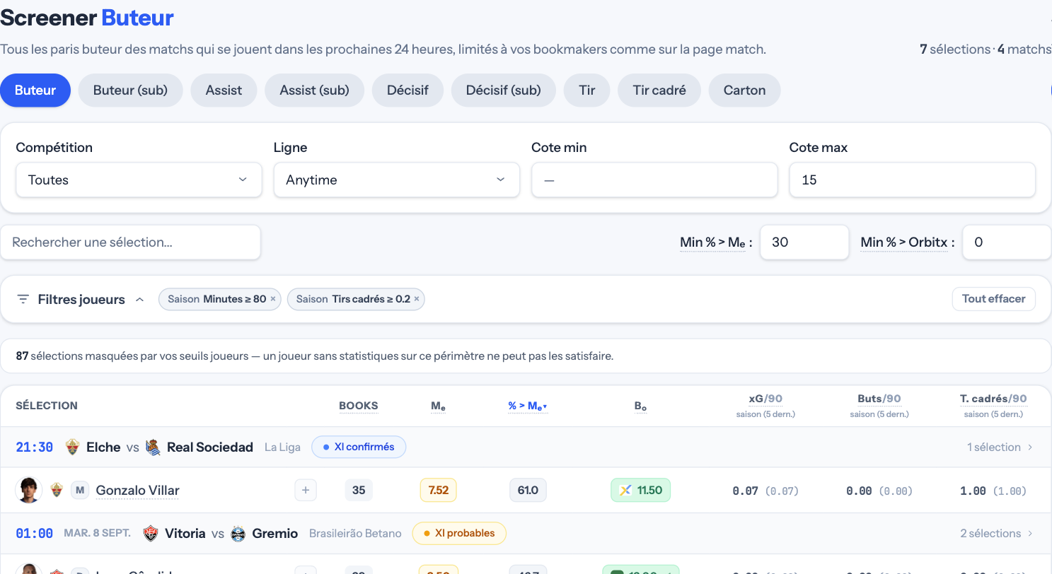Click the M position badge for Gonzalo Villar
The height and width of the screenshot is (574, 1052).
coord(80,491)
